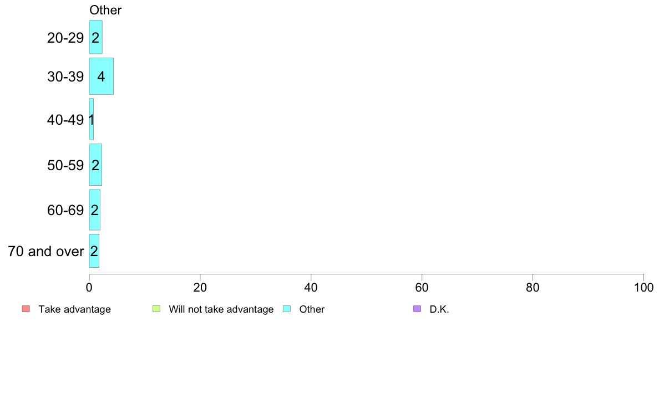Select the D.K. legend label
659x408 pixels.
[439, 309]
